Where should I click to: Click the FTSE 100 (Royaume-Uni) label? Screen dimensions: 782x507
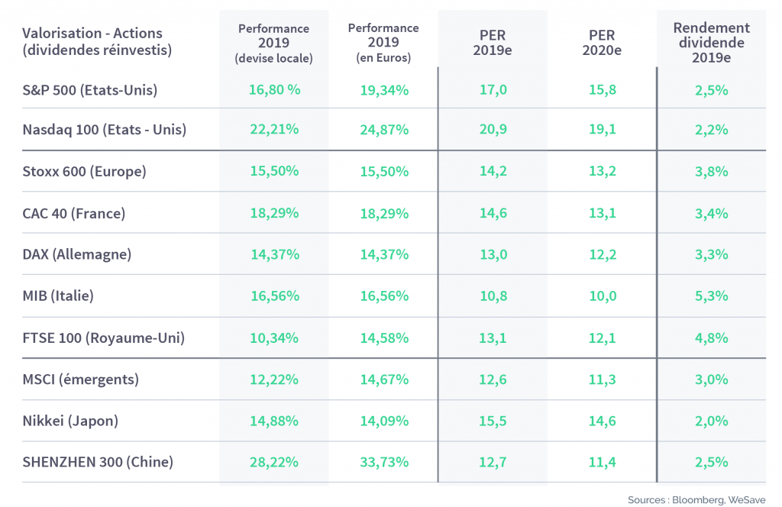[104, 338]
